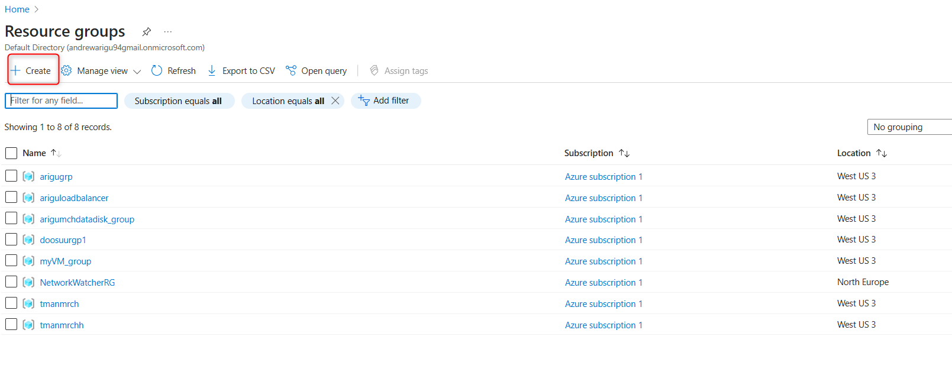The width and height of the screenshot is (952, 388).
Task: Sort by the Name column
Action: (42, 153)
